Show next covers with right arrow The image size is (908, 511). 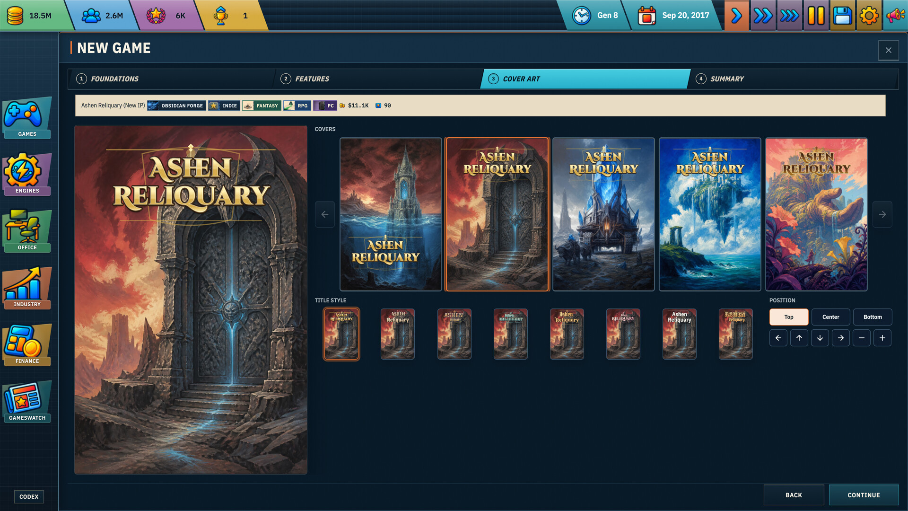882,214
